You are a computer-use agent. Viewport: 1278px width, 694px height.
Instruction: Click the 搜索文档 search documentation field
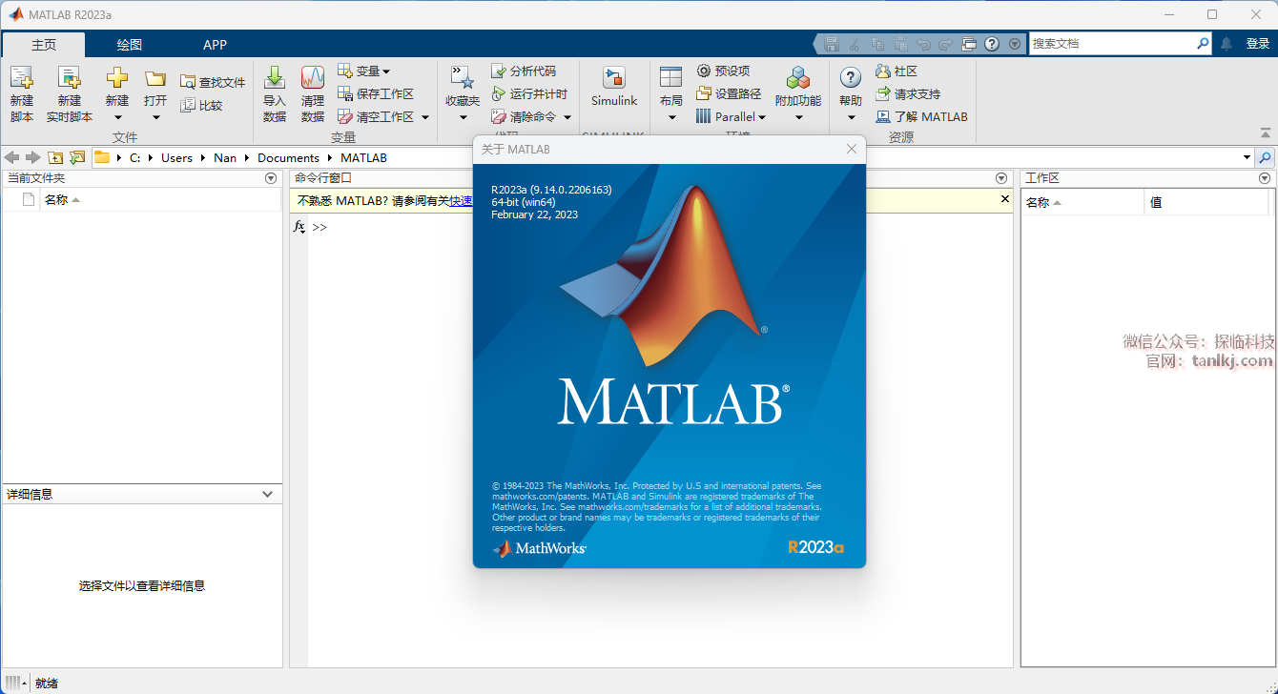point(1112,44)
